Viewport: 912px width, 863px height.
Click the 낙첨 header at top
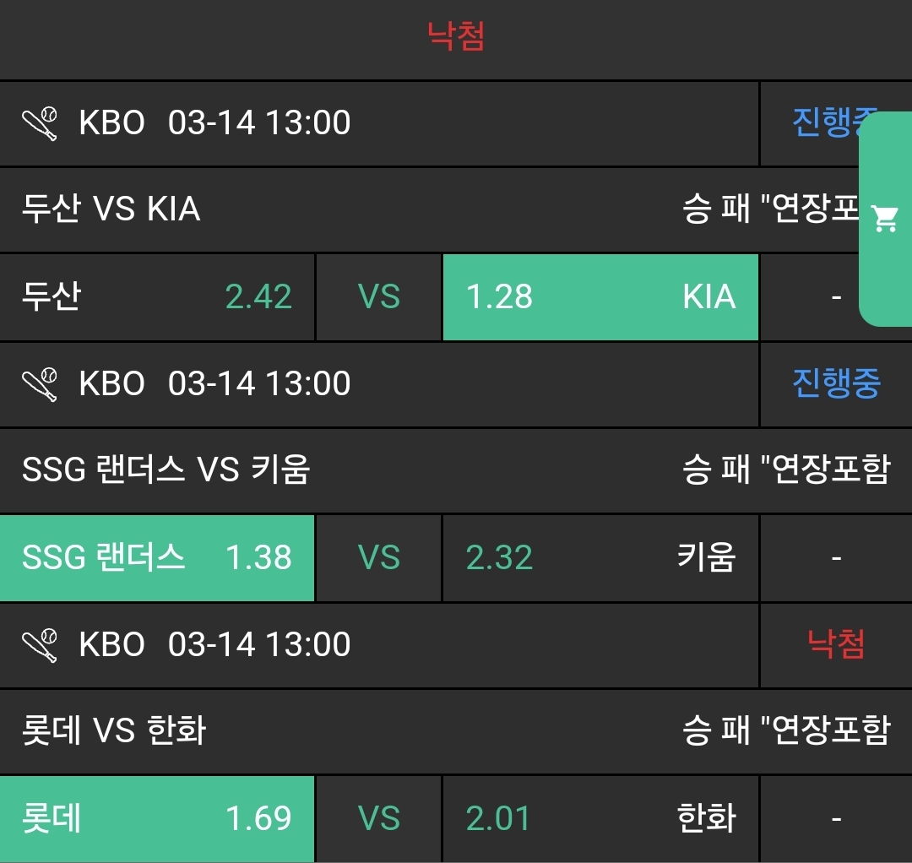[456, 37]
